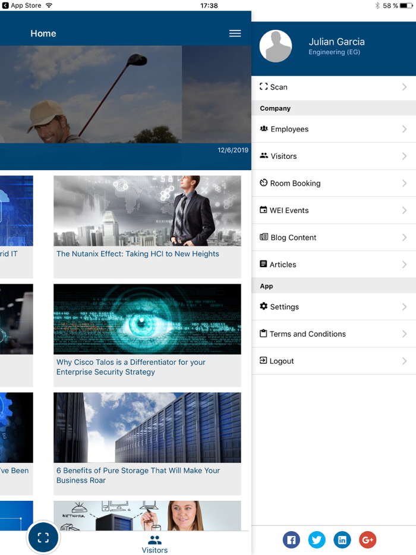
Task: Expand the Blog Content row chevron
Action: 404,237
